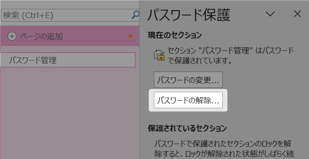Click empty area below the パスワード管理 page
Image resolution: width=309 pixels, height=159 pixels.
pos(69,112)
